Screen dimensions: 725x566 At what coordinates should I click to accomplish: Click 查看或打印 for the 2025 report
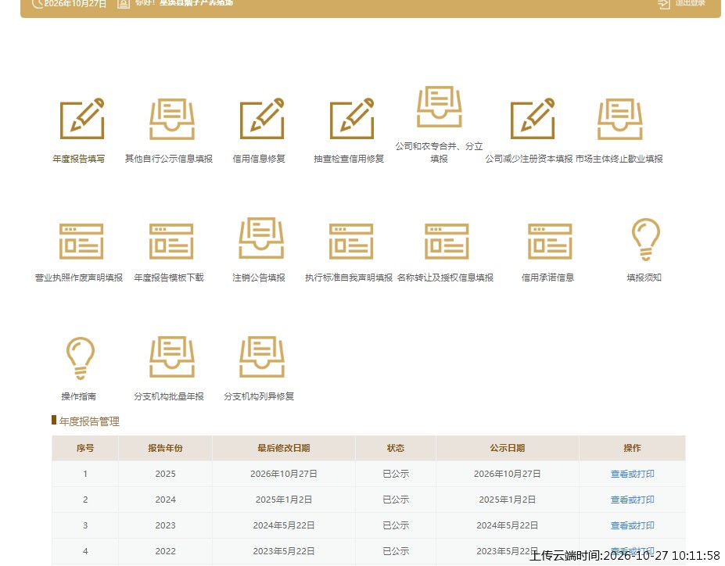[x=632, y=474]
